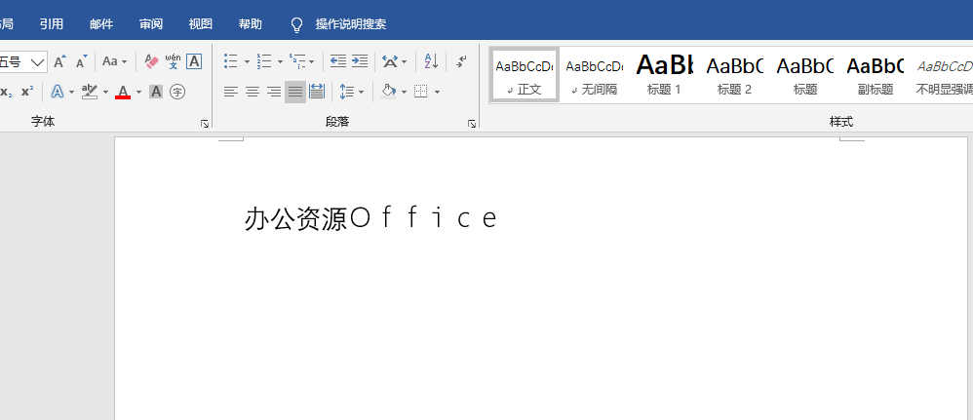Sort text with A-Z icon
This screenshot has height=420, width=973.
pos(431,61)
